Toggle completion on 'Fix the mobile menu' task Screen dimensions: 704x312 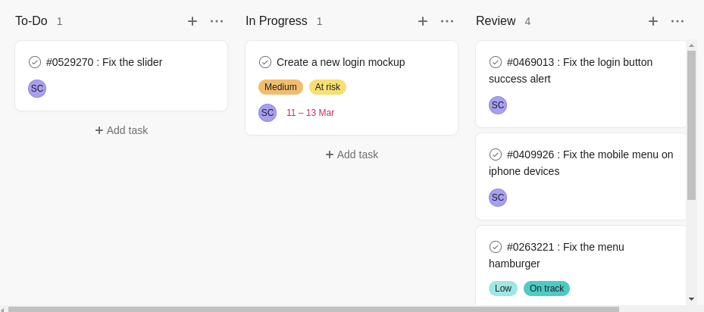[495, 154]
